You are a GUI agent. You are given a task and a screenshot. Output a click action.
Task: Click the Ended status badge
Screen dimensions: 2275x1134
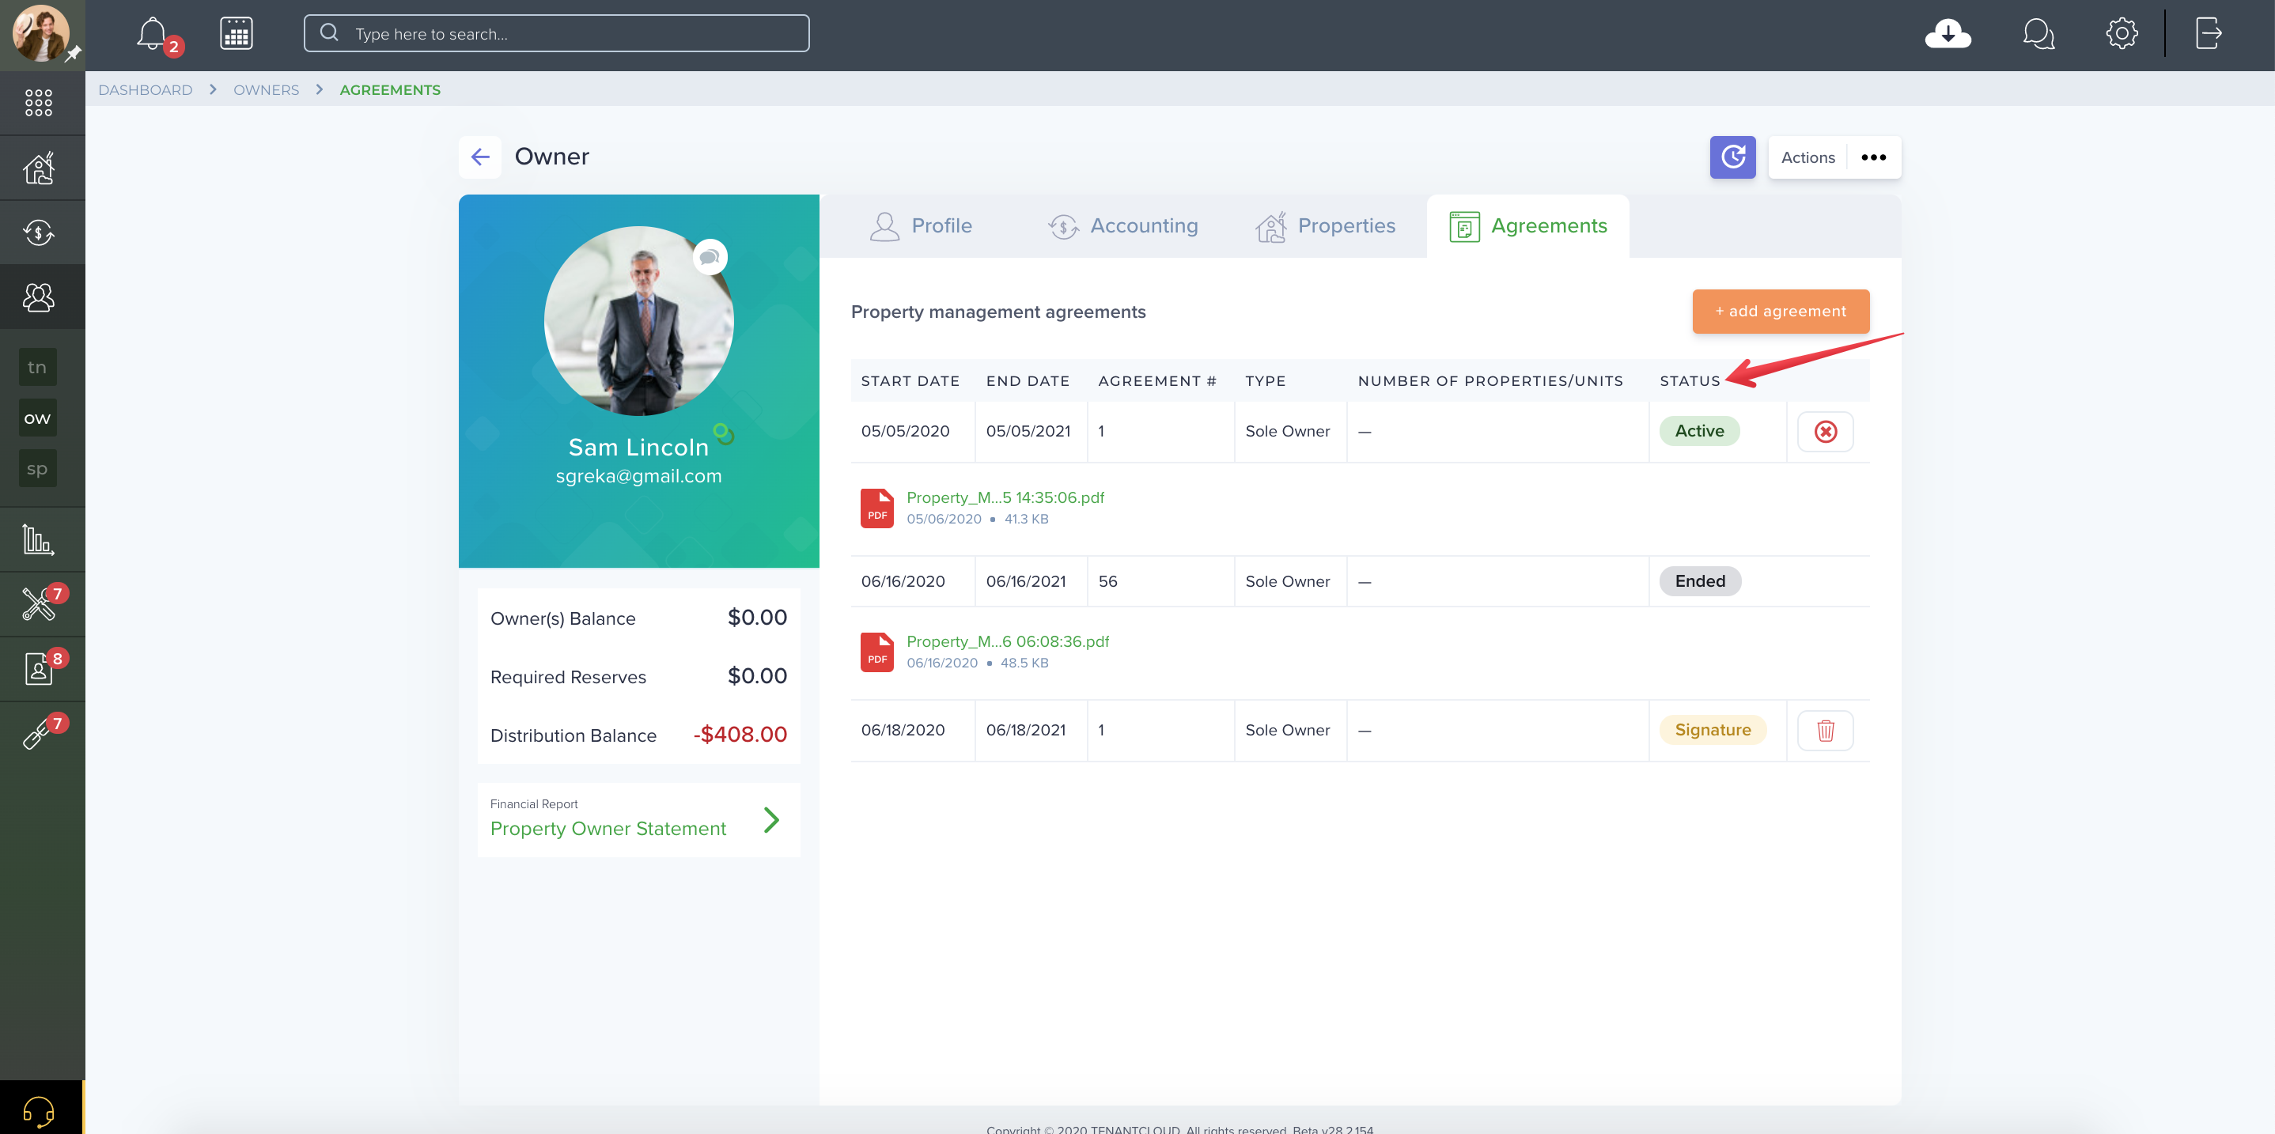pos(1699,581)
